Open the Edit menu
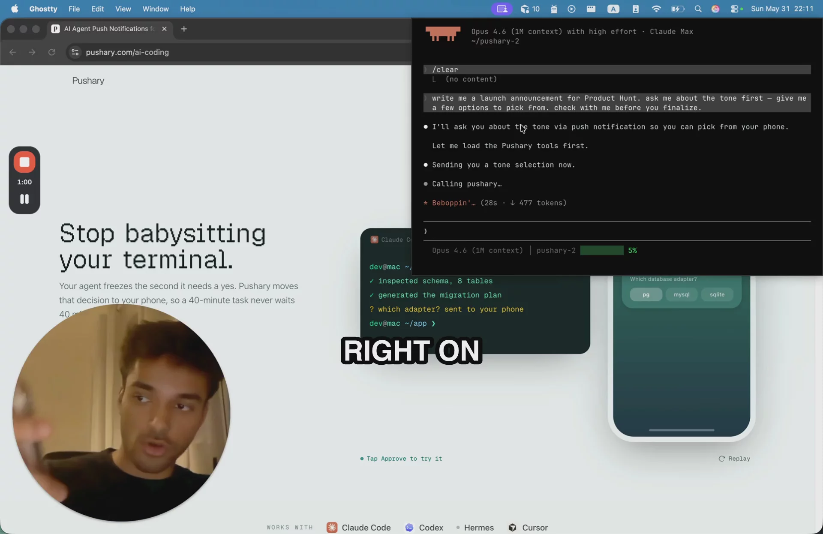The image size is (823, 534). point(97,9)
